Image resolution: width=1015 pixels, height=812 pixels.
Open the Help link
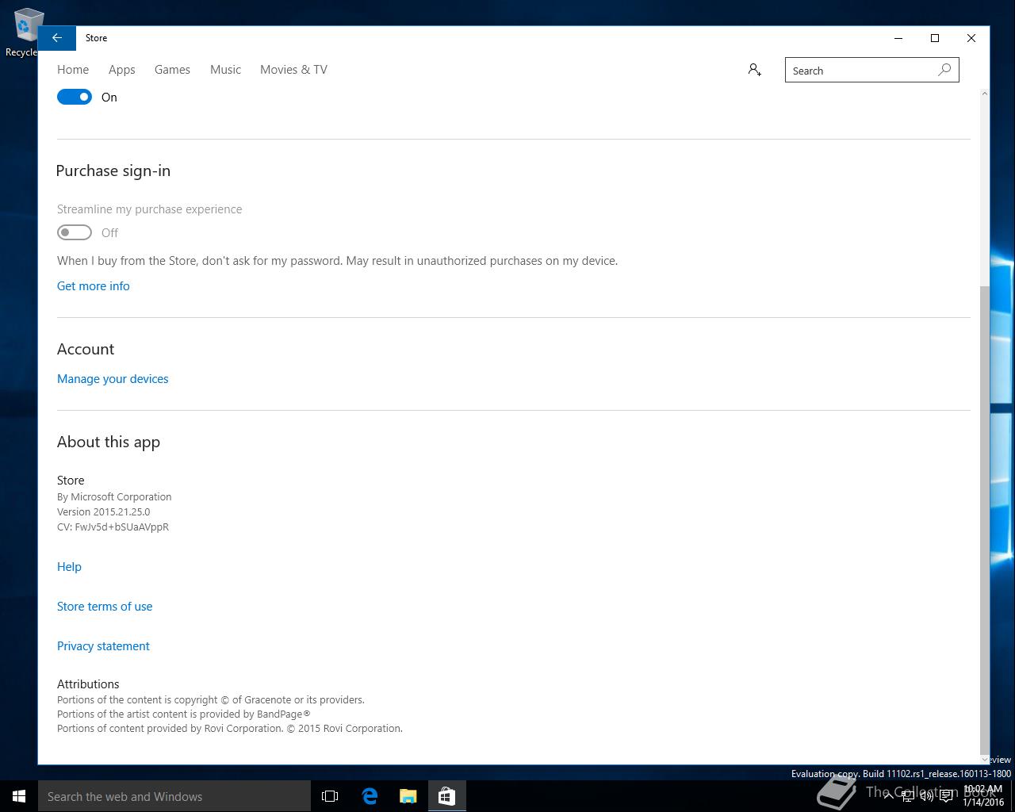[x=69, y=567]
